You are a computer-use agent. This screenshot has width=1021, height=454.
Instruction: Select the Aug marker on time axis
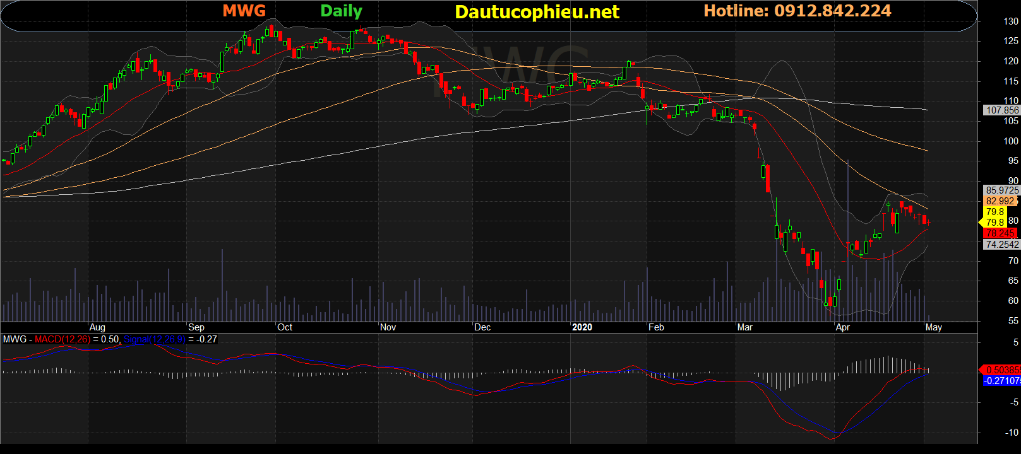click(97, 327)
